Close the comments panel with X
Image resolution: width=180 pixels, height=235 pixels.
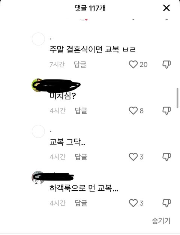[166, 8]
